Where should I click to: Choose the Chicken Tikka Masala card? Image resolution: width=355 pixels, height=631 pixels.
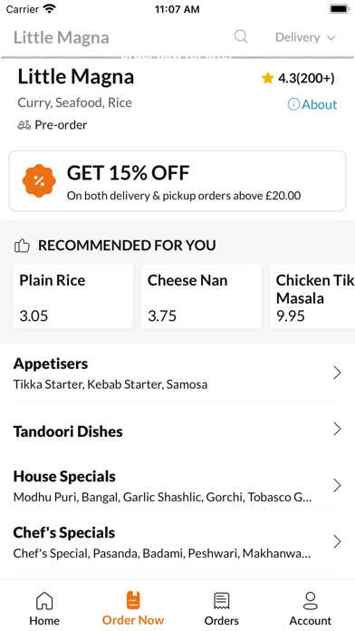[x=312, y=296]
